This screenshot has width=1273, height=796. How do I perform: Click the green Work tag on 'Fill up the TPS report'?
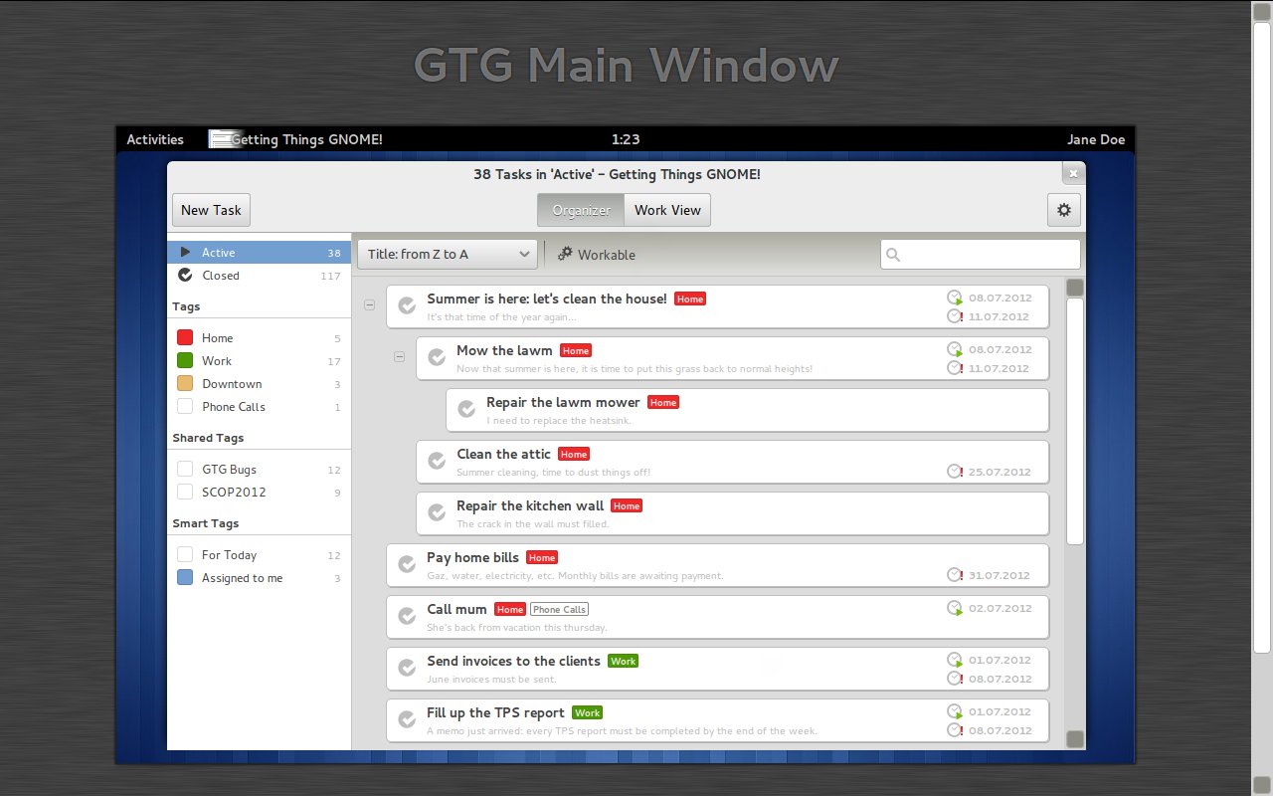coord(588,713)
